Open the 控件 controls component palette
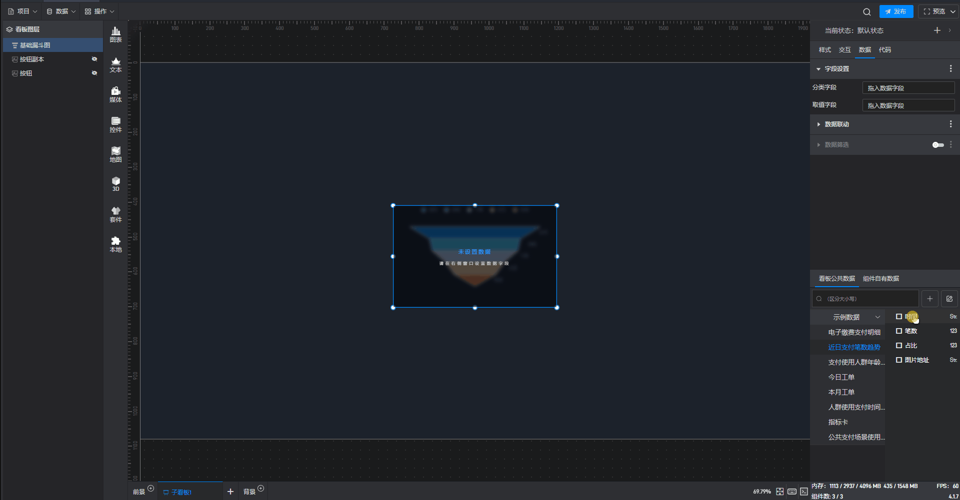This screenshot has width=960, height=500. pos(115,124)
